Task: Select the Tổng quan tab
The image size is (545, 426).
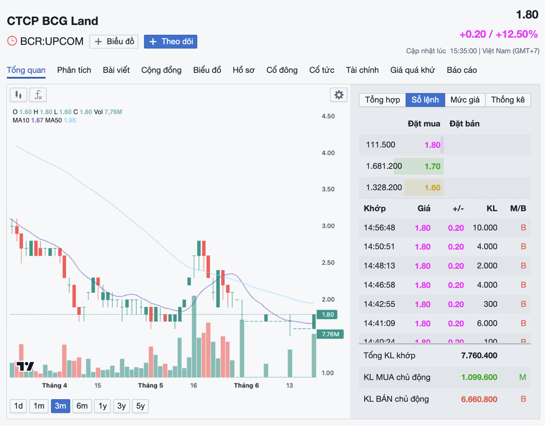Action: pos(26,70)
